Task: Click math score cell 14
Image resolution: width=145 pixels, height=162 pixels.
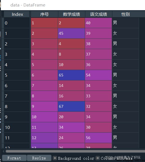Action: pos(71,86)
